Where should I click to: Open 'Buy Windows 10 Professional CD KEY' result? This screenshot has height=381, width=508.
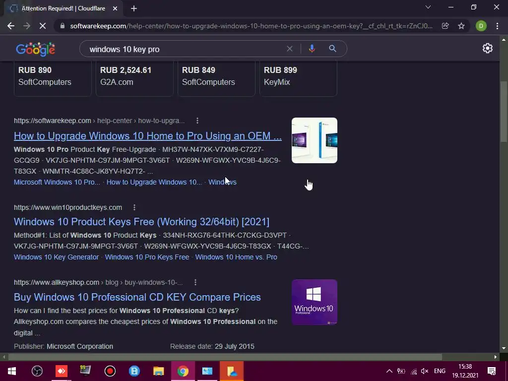(x=137, y=297)
